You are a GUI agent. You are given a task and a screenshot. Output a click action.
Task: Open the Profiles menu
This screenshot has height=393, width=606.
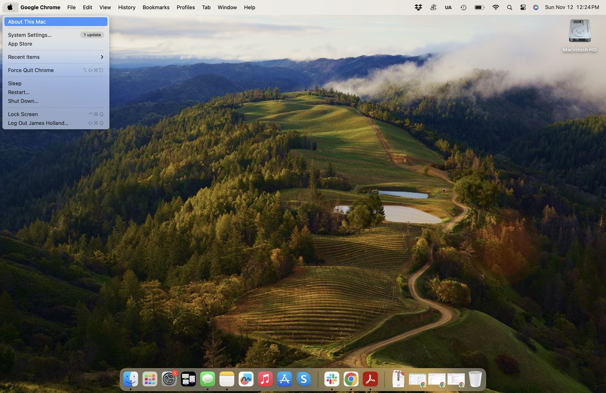[186, 8]
